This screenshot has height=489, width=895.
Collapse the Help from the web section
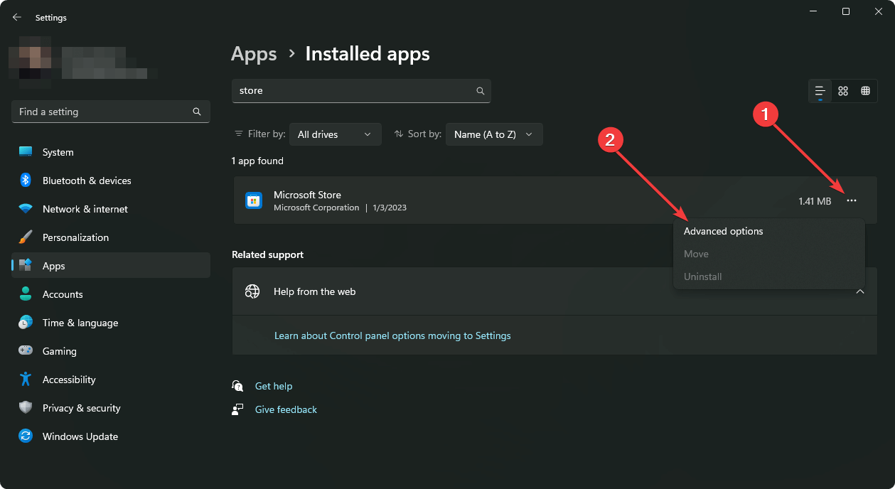(x=860, y=291)
